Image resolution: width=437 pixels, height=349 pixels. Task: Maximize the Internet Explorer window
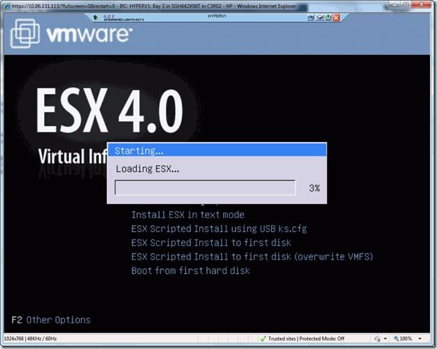[x=406, y=4]
